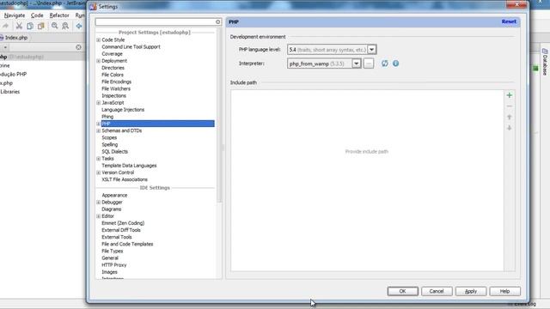
Task: Click the interpreter browse ellipsis button
Action: click(x=369, y=64)
